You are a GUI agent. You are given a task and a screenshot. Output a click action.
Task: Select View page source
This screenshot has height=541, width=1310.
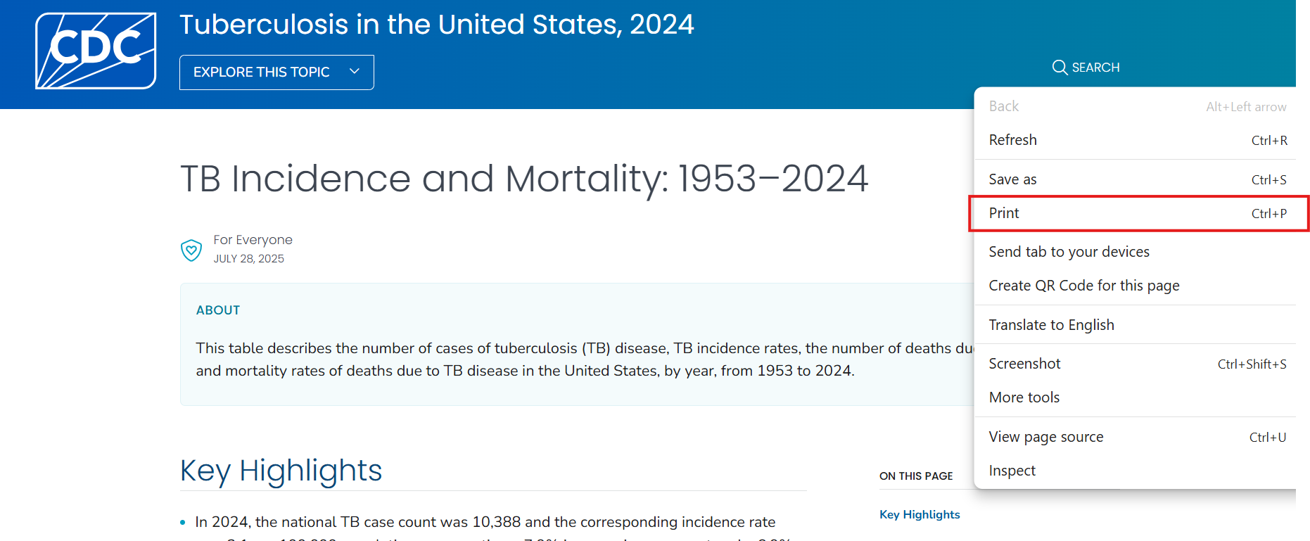1046,437
